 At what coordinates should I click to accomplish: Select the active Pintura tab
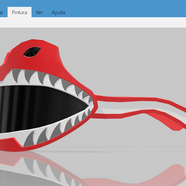tap(19, 12)
